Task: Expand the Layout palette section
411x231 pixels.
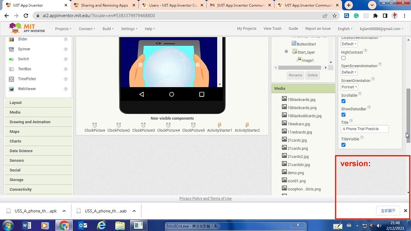Action: 39,102
